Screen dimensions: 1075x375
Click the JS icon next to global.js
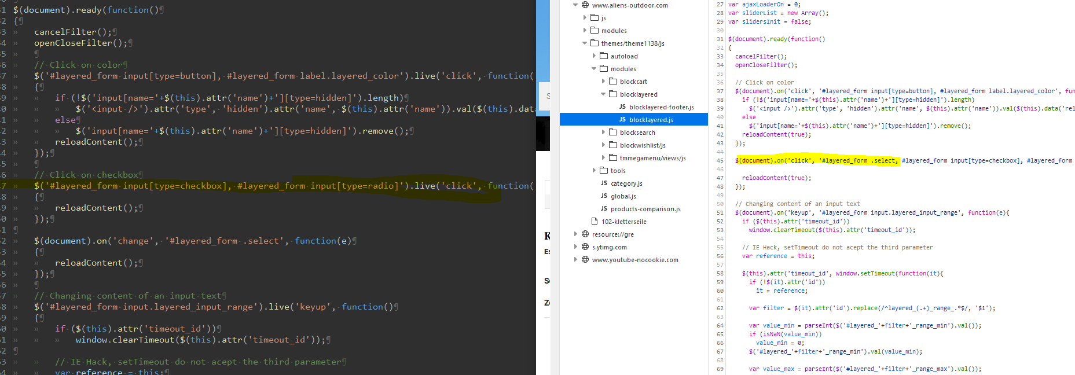point(604,196)
